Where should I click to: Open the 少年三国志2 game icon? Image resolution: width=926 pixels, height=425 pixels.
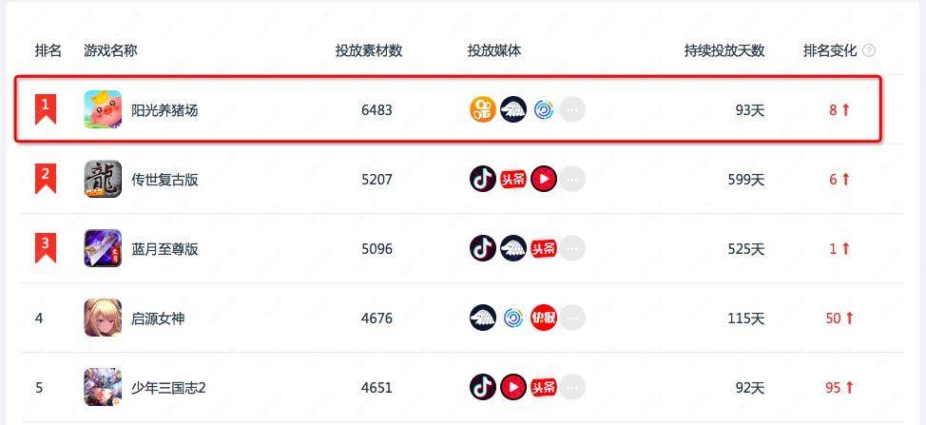(x=103, y=387)
